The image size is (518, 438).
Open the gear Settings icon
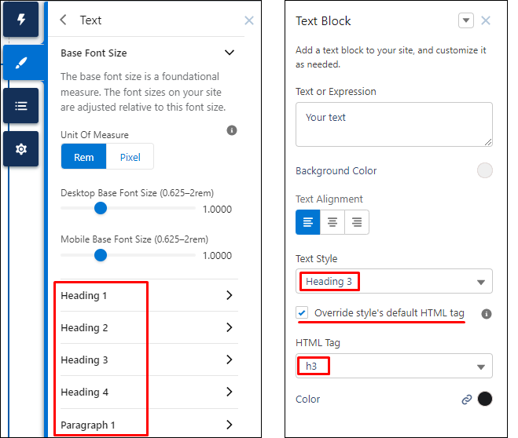20,149
